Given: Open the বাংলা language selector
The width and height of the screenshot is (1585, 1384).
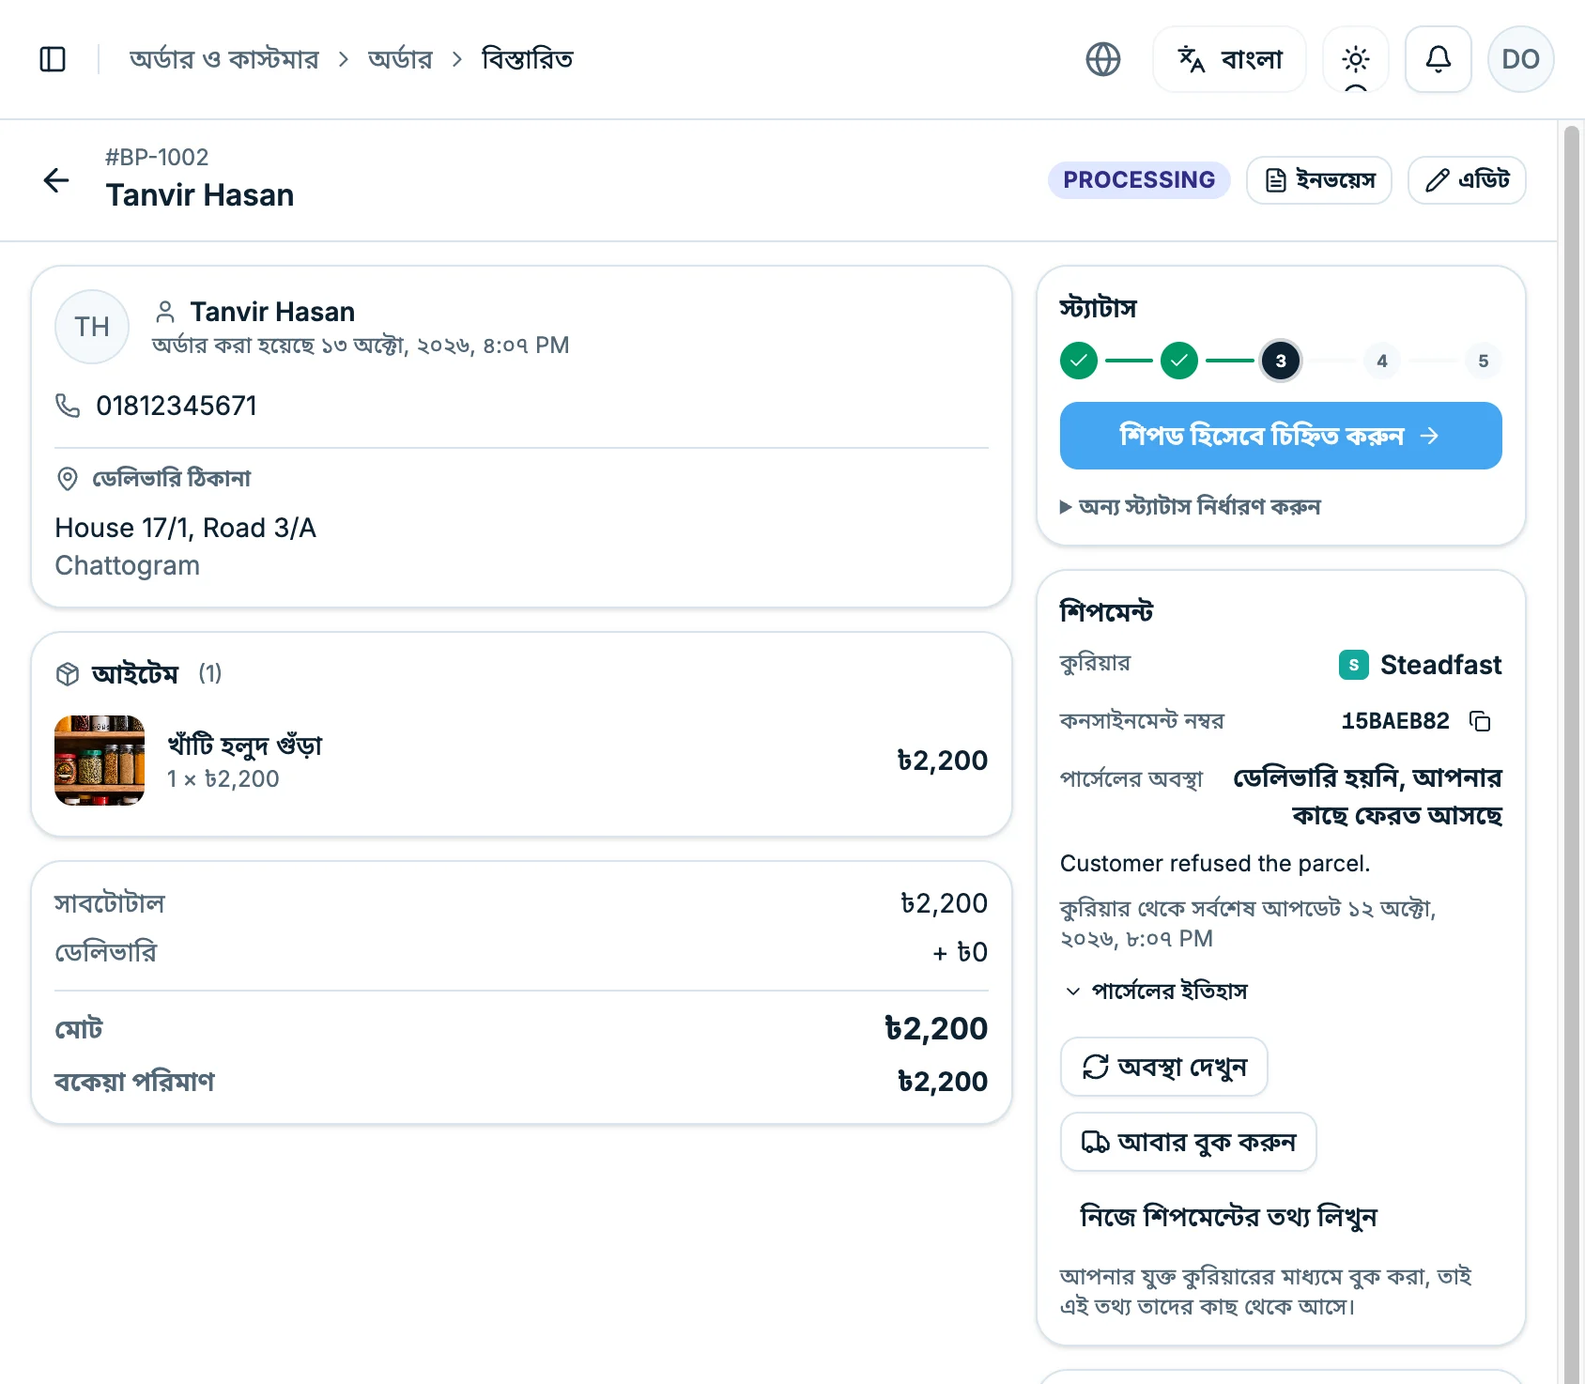Looking at the screenshot, I should (x=1229, y=59).
